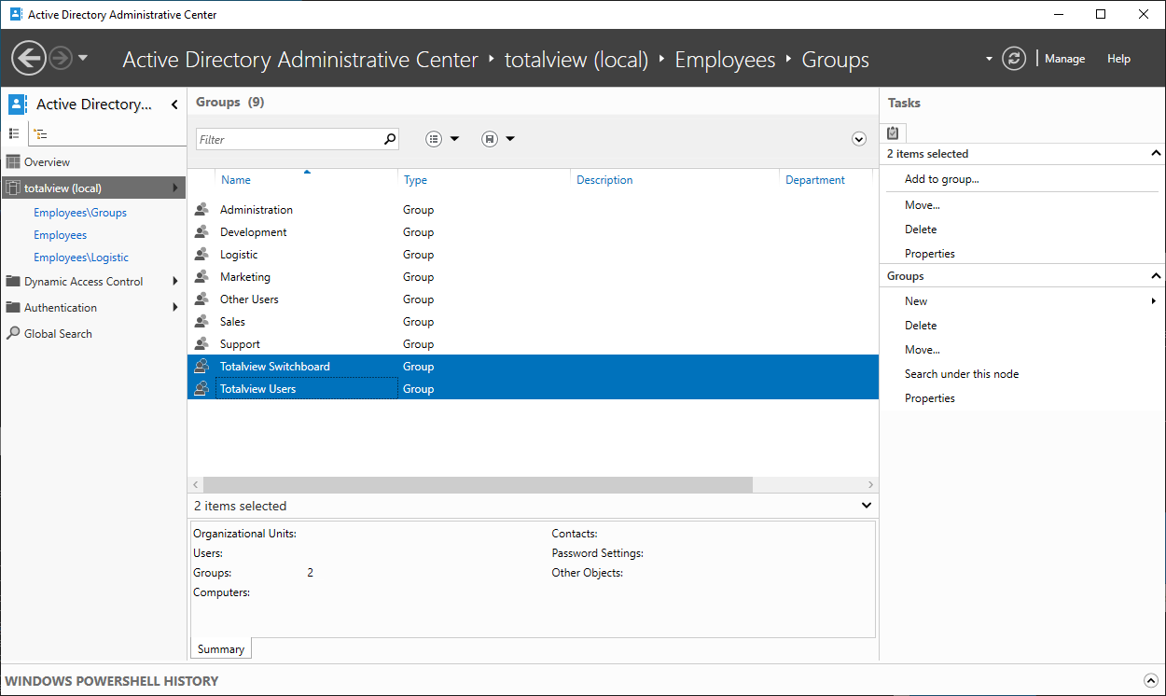Expand the Dynamic Access Control arrow

click(x=175, y=282)
